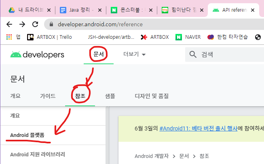
Task: Open the Apps grid bookmark icon
Action: pyautogui.click(x=9, y=37)
